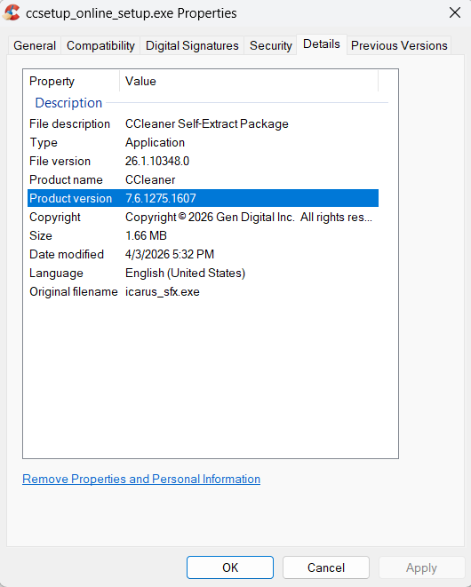Select the highlighted Product version label

tap(70, 198)
